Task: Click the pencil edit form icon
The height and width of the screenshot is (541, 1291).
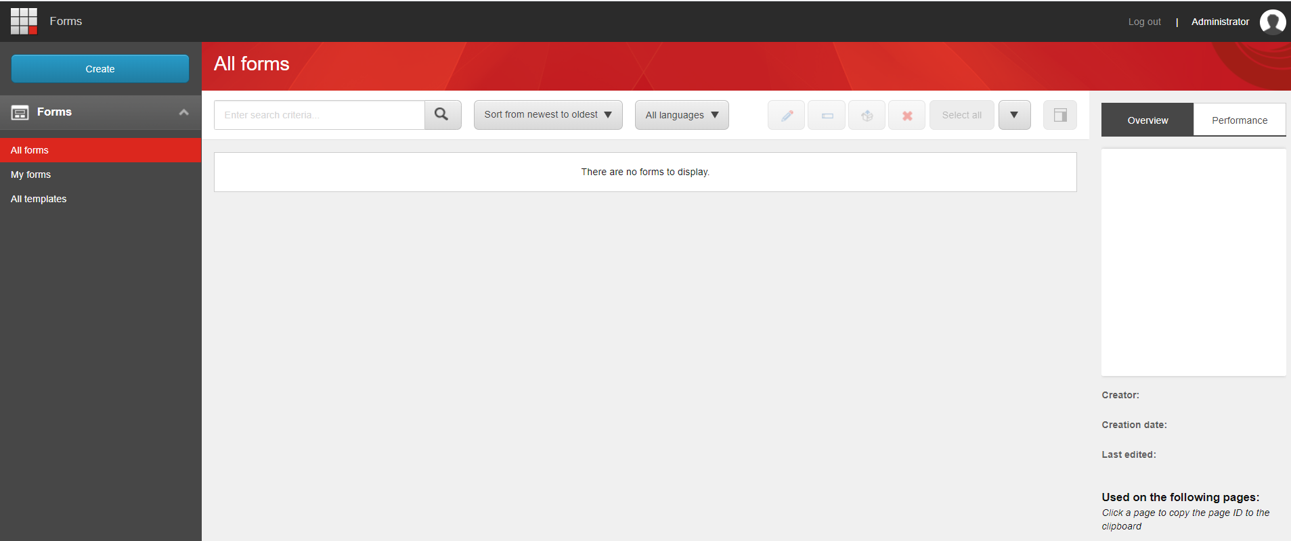Action: (x=786, y=116)
